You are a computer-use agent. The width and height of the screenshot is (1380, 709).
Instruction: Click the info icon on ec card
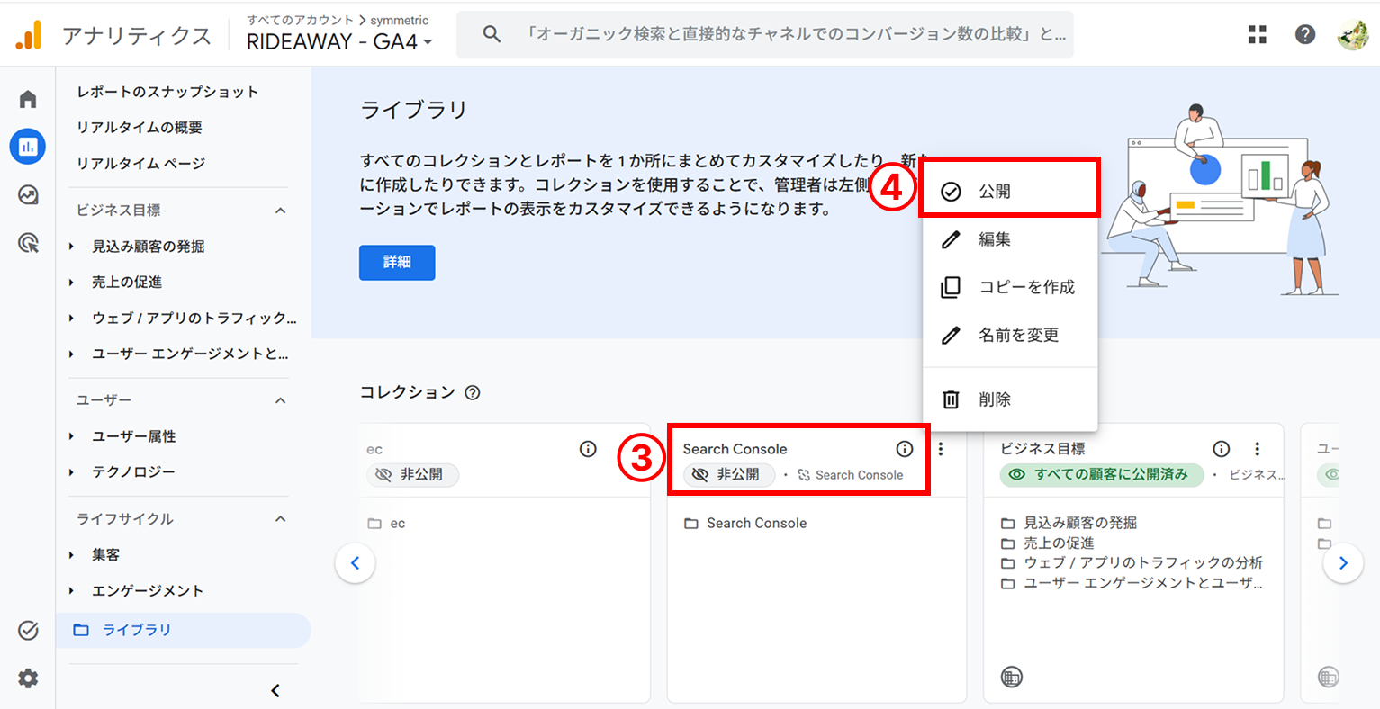[588, 449]
